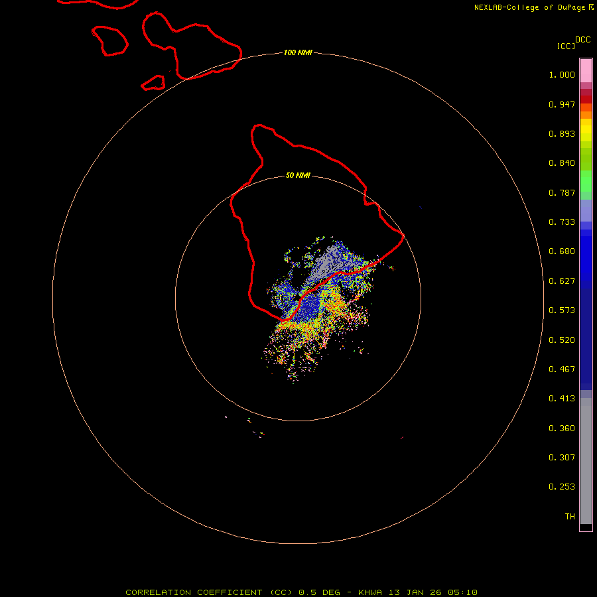Click the 50 NMI range ring label
This screenshot has height=597, width=597.
click(298, 175)
